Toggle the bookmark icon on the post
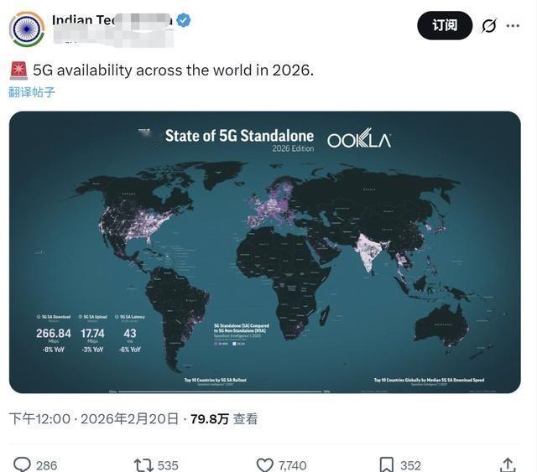This screenshot has width=537, height=472. click(x=387, y=464)
